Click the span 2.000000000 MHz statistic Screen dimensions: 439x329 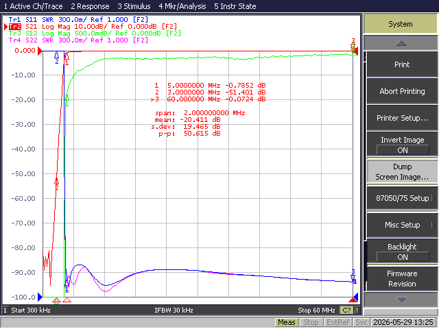[x=200, y=112]
